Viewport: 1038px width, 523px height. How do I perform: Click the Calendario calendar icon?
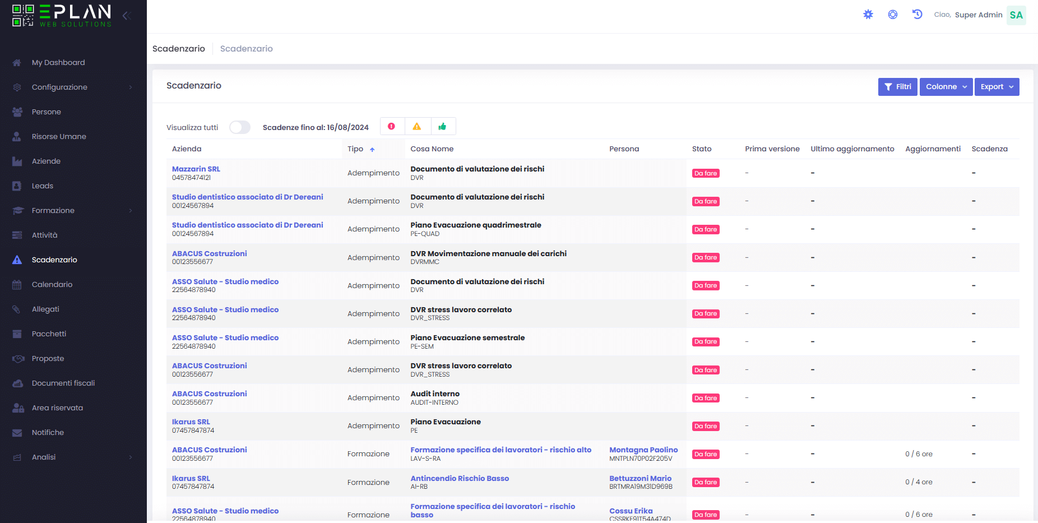click(x=17, y=285)
